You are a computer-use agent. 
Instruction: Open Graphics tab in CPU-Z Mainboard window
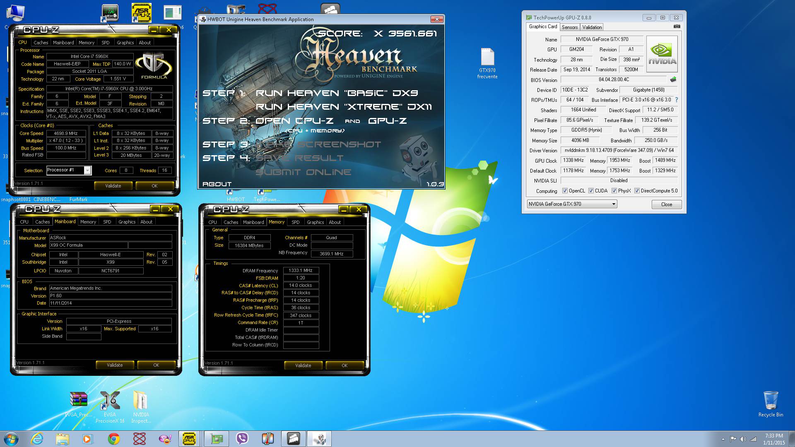(127, 222)
